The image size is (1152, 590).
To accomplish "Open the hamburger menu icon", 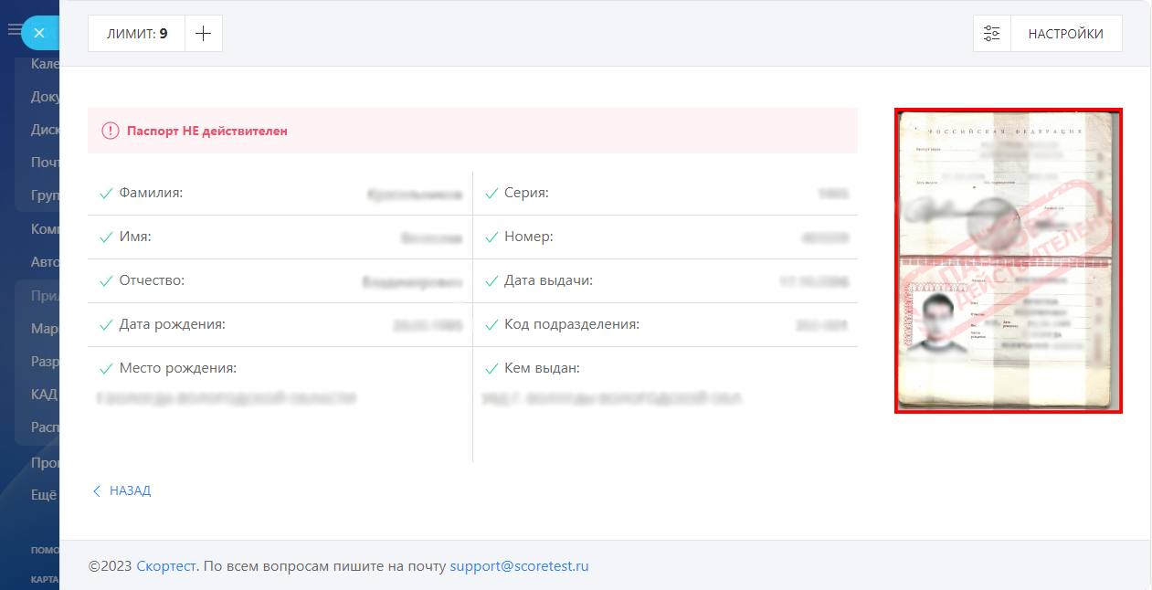I will tap(14, 30).
